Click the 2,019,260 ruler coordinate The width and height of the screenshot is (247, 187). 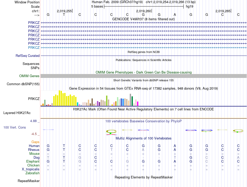144,11
